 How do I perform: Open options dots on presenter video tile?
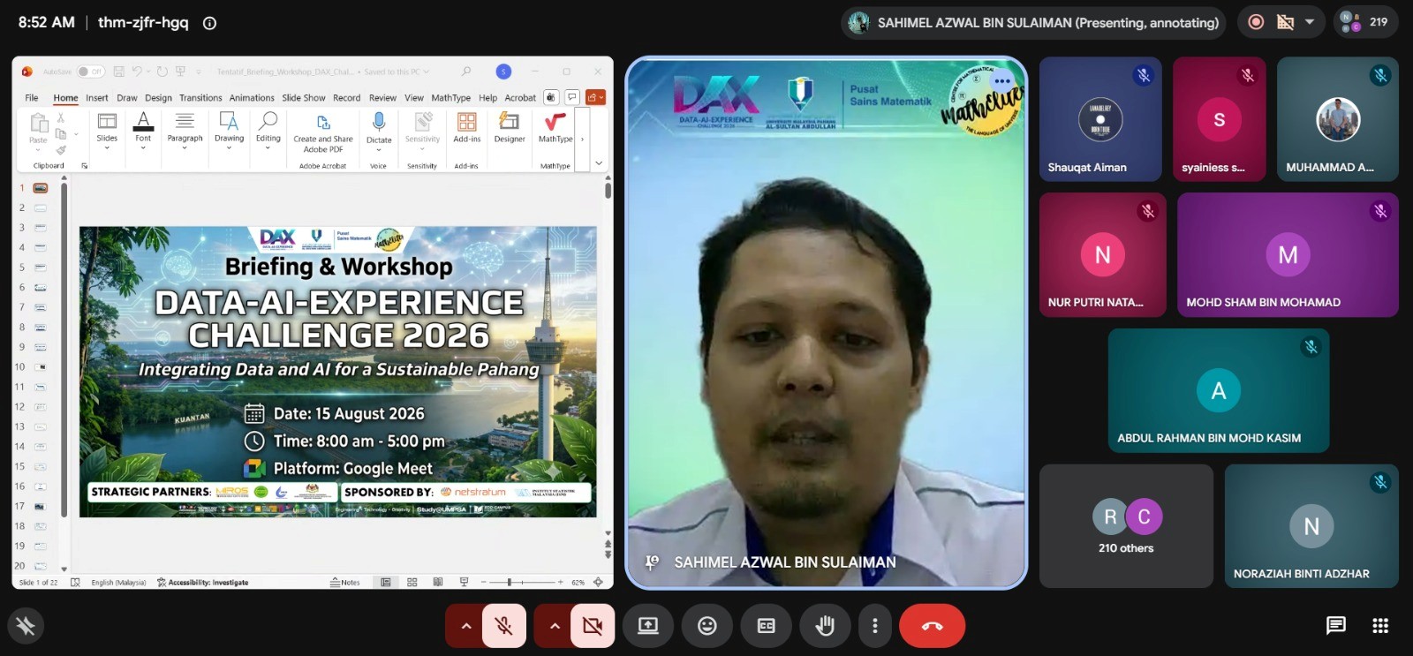click(x=1001, y=80)
